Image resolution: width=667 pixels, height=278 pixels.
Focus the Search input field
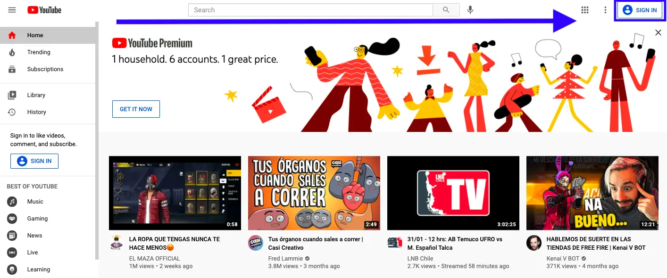coord(310,10)
